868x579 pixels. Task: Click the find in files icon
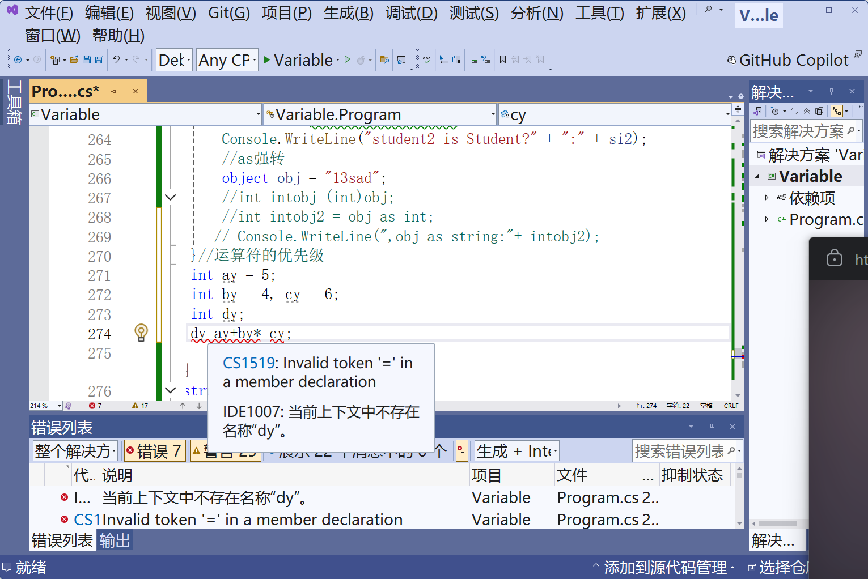coord(385,59)
